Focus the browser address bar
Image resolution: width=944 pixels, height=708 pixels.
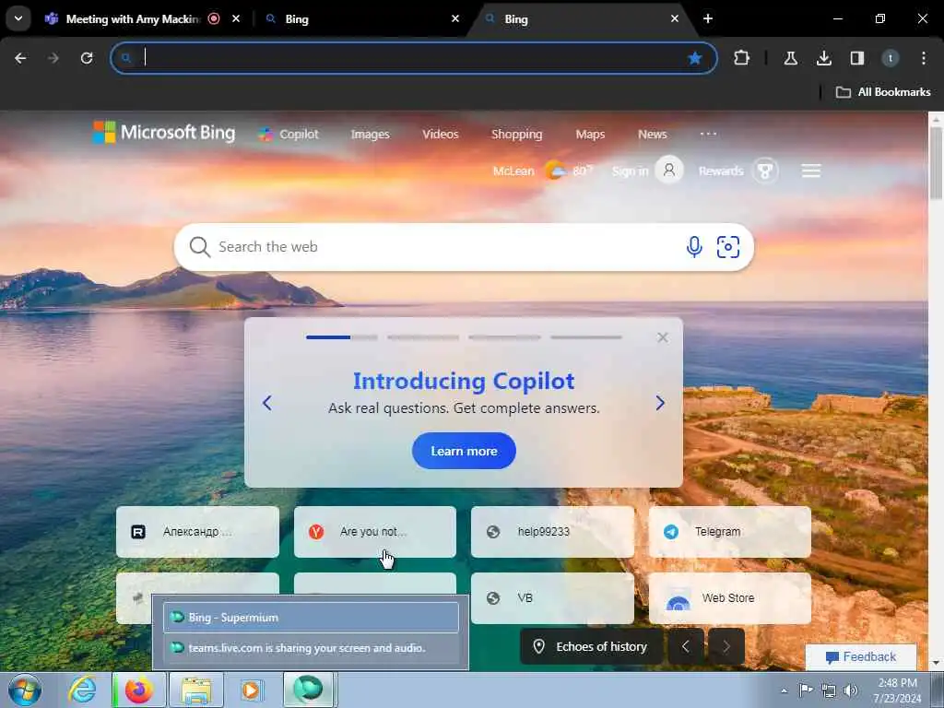tap(413, 58)
